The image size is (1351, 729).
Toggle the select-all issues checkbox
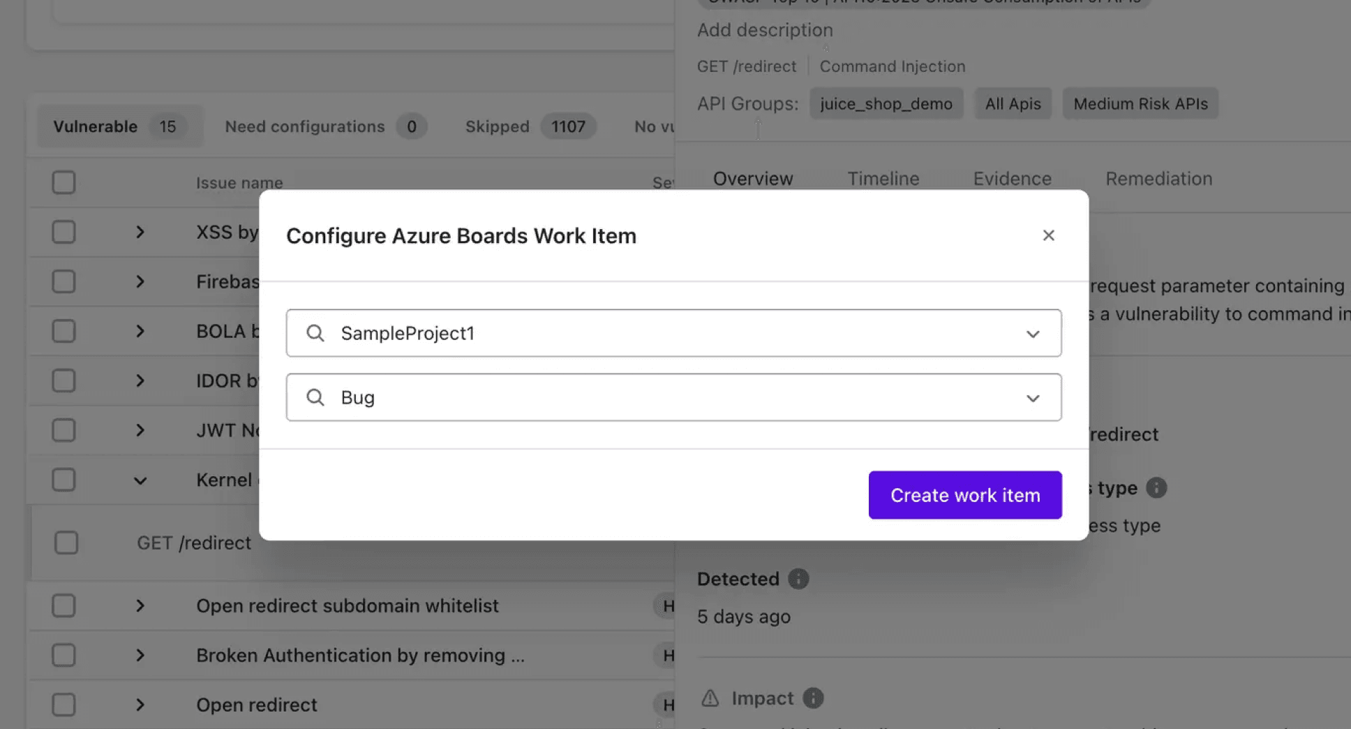(x=64, y=182)
